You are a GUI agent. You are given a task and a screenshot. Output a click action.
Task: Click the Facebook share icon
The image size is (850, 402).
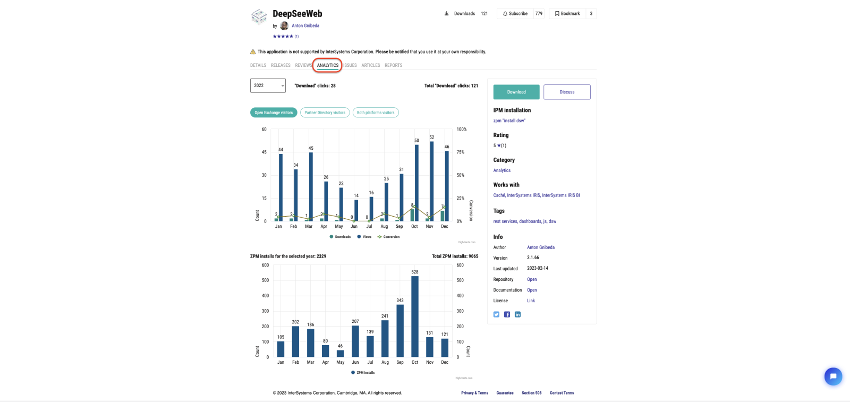[507, 314]
